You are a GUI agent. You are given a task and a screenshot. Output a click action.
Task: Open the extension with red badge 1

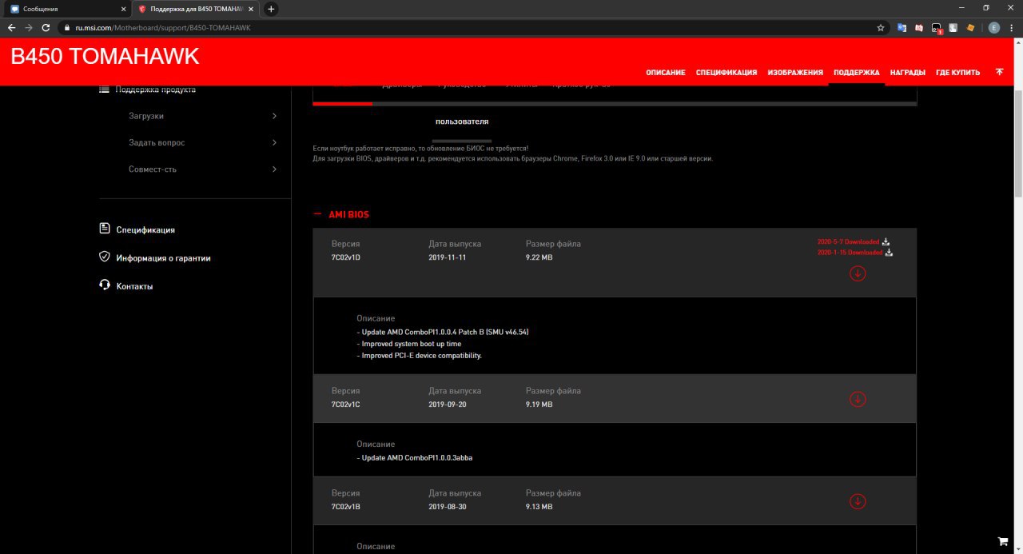pos(937,28)
